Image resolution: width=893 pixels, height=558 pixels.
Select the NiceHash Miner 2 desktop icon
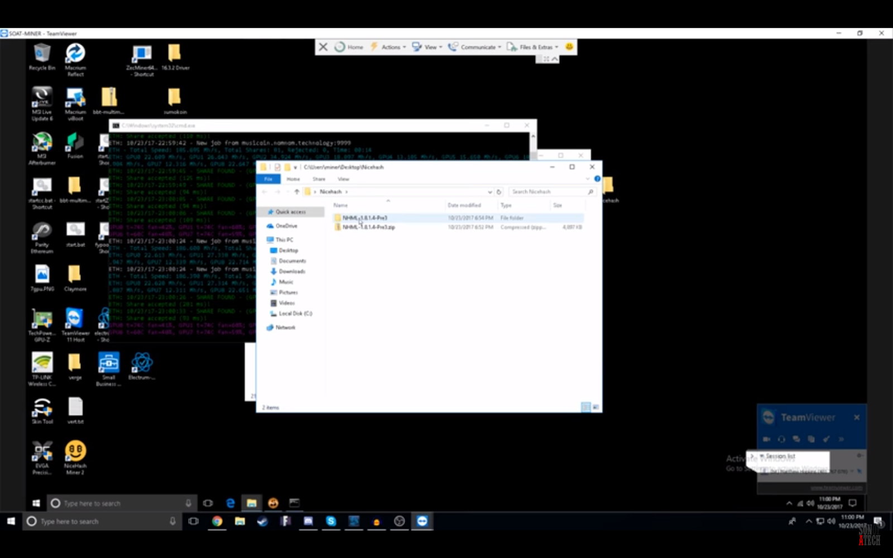pyautogui.click(x=75, y=458)
